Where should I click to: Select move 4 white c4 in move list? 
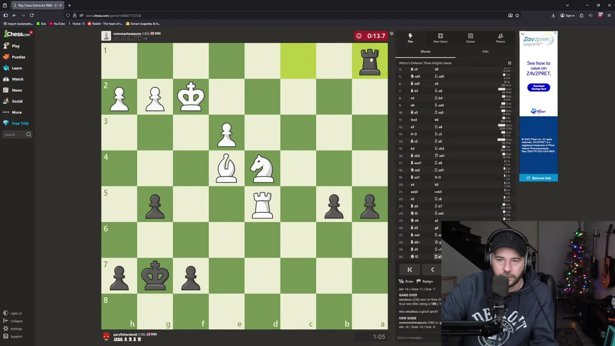[x=415, y=69]
